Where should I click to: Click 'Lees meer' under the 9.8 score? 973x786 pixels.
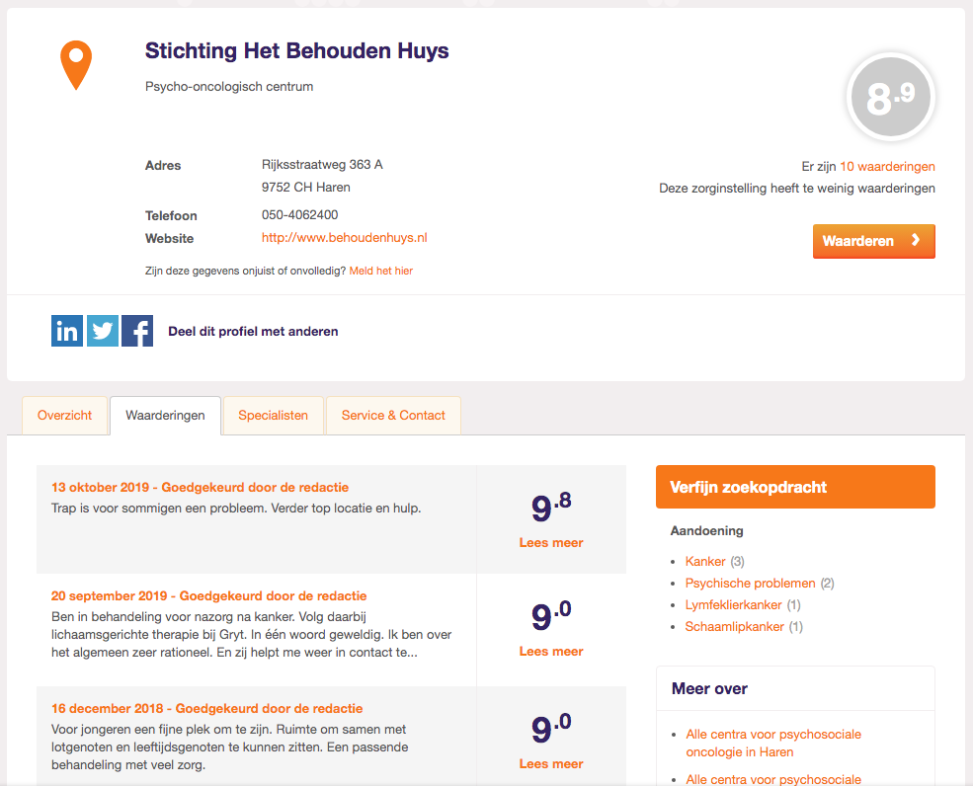click(551, 542)
